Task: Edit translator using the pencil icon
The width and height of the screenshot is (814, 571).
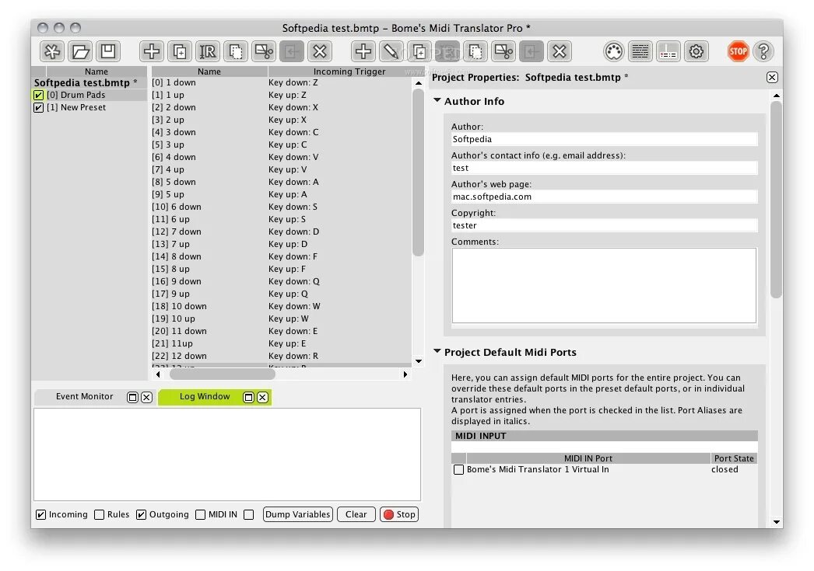Action: coord(391,51)
